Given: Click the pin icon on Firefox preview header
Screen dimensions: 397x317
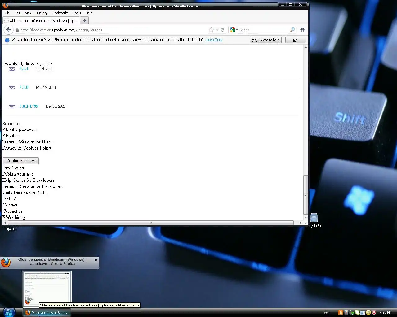Looking at the screenshot, I should (x=96, y=260).
